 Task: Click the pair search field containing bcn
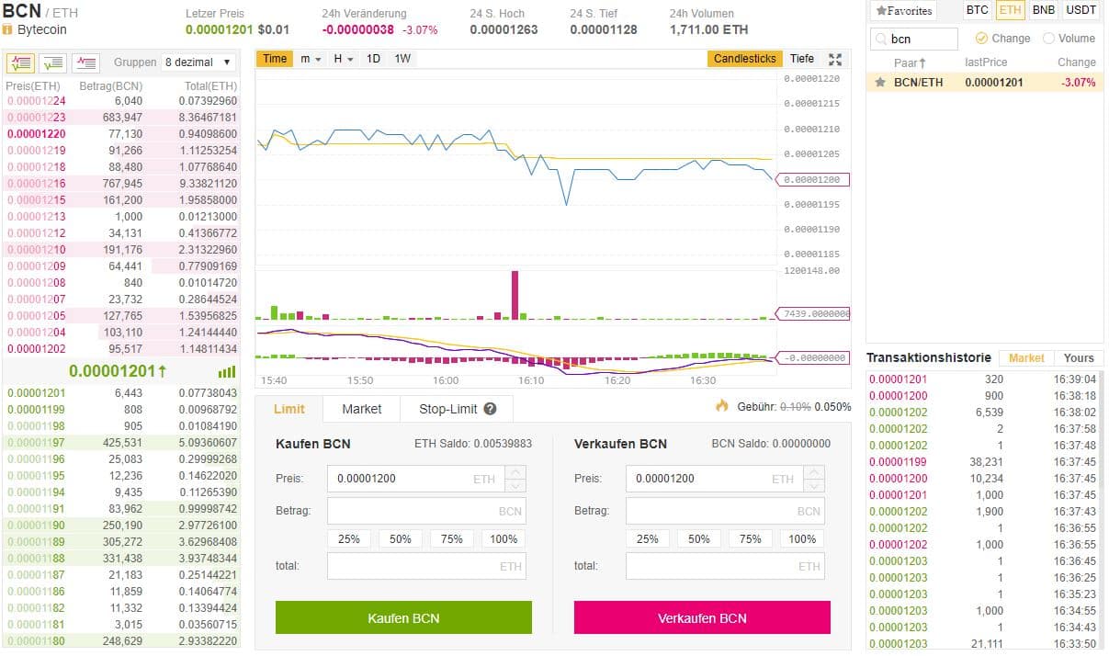click(x=913, y=39)
